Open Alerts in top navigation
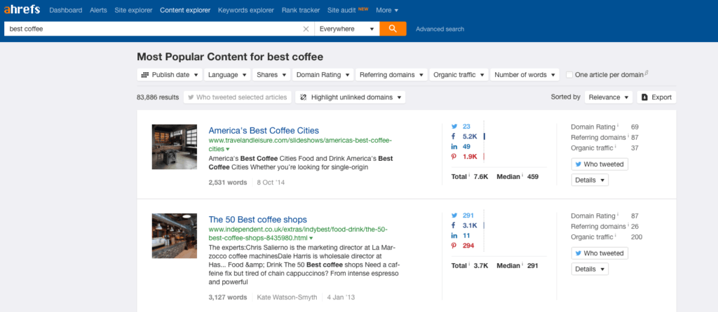718x312 pixels. pyautogui.click(x=98, y=10)
